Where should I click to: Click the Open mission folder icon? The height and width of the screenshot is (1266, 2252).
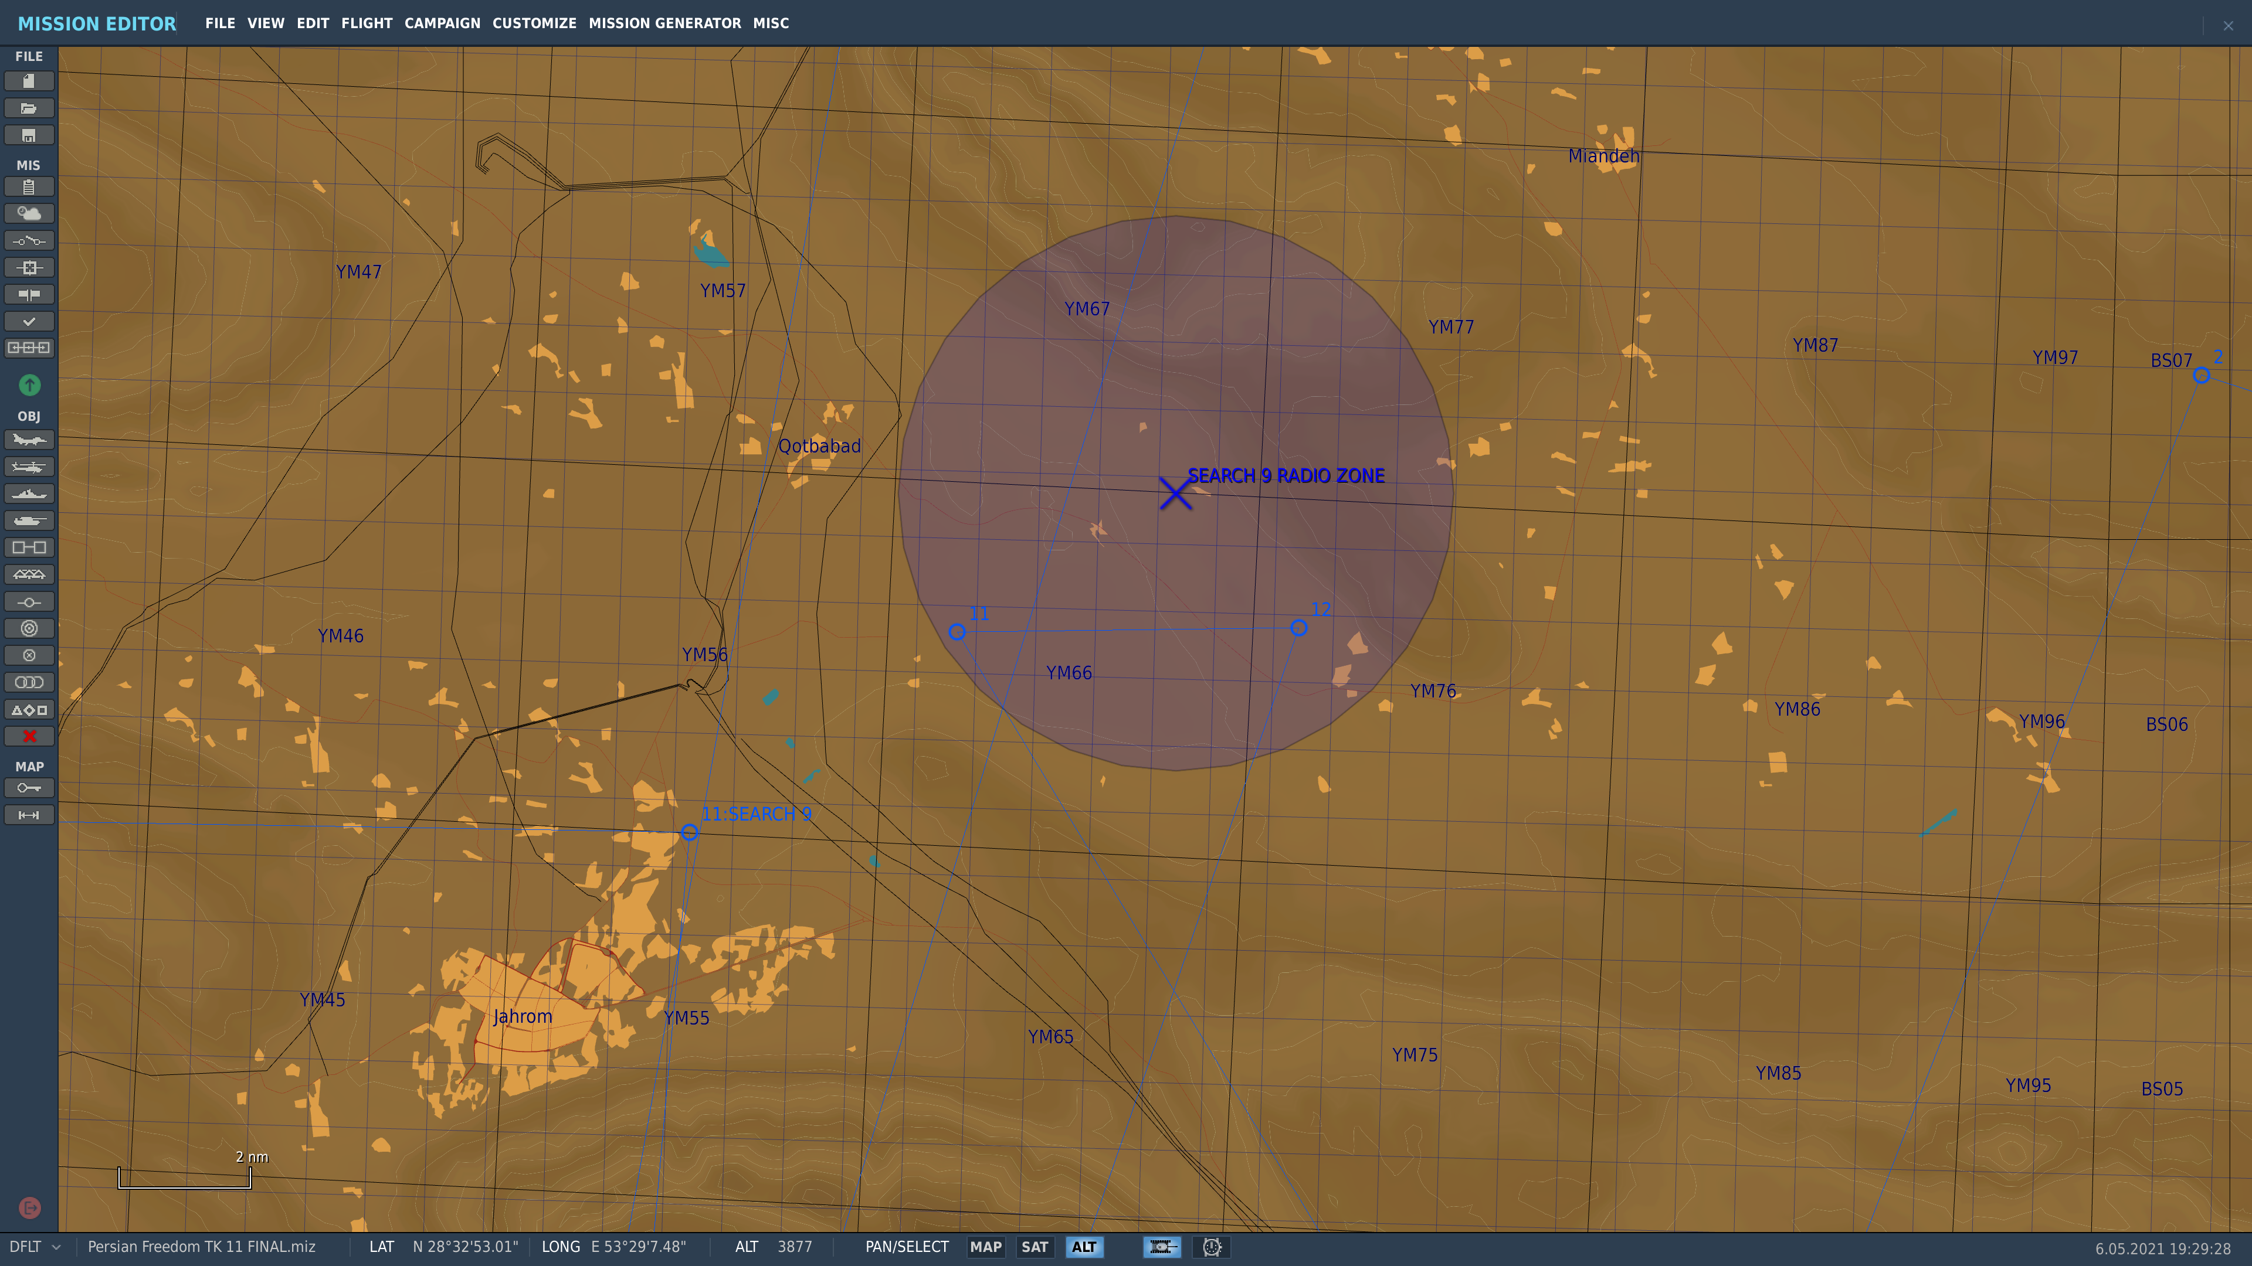pos(29,108)
